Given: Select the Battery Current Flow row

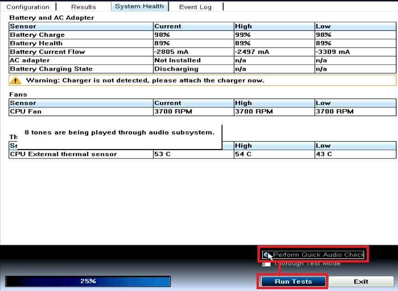Looking at the screenshot, I should [81, 52].
